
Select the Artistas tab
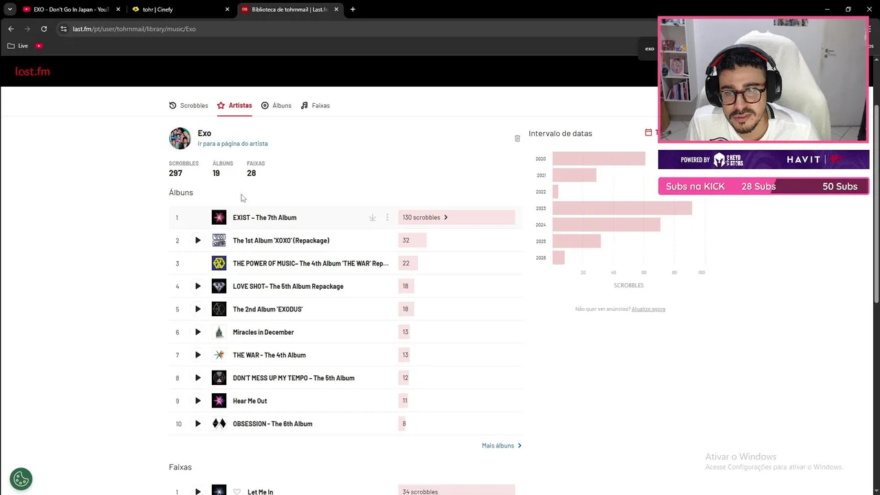tap(234, 105)
